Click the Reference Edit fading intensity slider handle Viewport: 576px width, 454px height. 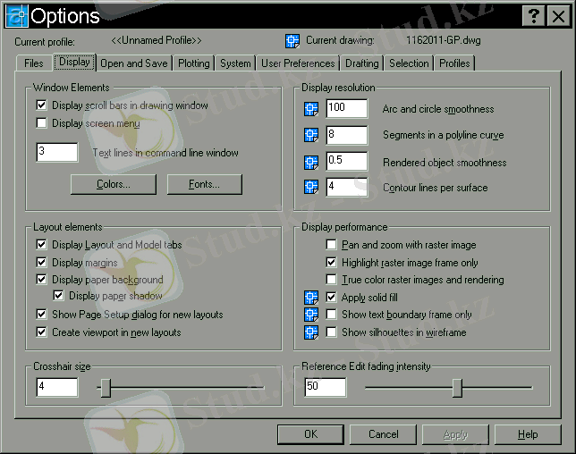tap(457, 388)
